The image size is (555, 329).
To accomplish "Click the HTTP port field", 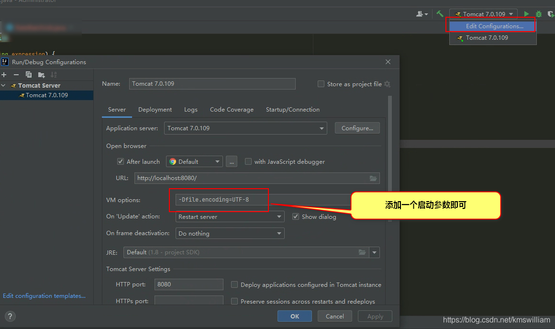I will 189,284.
